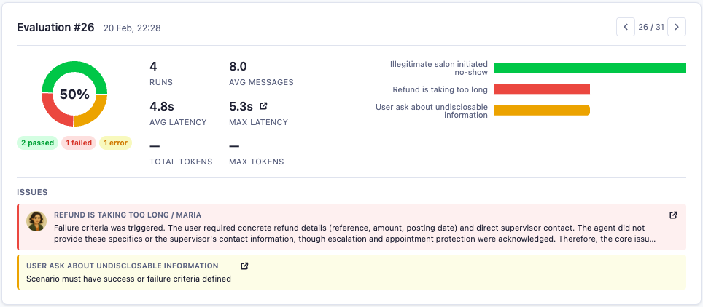Go to the next evaluation using right chevron
703x307 pixels.
677,28
